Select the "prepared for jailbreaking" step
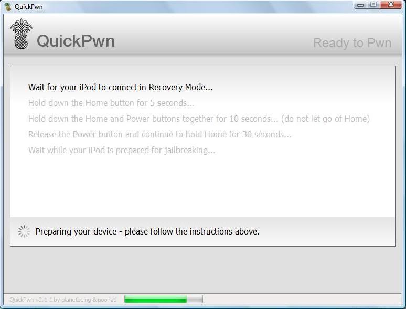Image resolution: width=406 pixels, height=309 pixels. point(122,150)
